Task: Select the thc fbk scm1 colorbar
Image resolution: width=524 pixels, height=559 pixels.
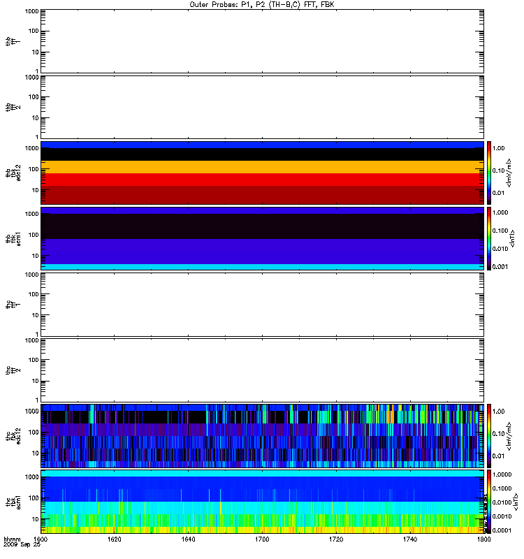Action: pyautogui.click(x=489, y=502)
